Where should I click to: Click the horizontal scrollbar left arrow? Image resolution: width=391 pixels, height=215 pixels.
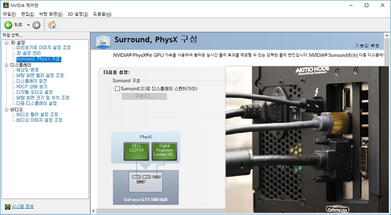point(93,211)
